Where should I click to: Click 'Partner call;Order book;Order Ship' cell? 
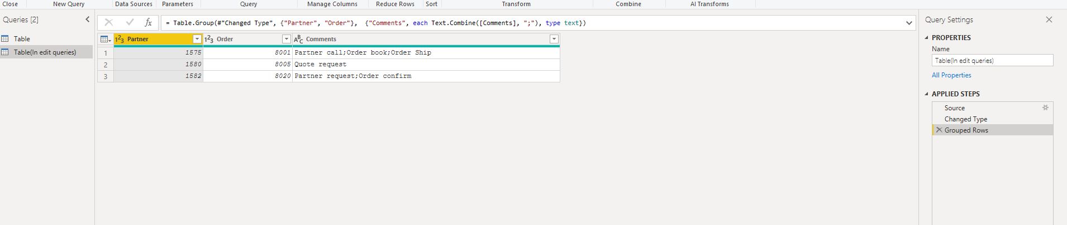(426, 53)
